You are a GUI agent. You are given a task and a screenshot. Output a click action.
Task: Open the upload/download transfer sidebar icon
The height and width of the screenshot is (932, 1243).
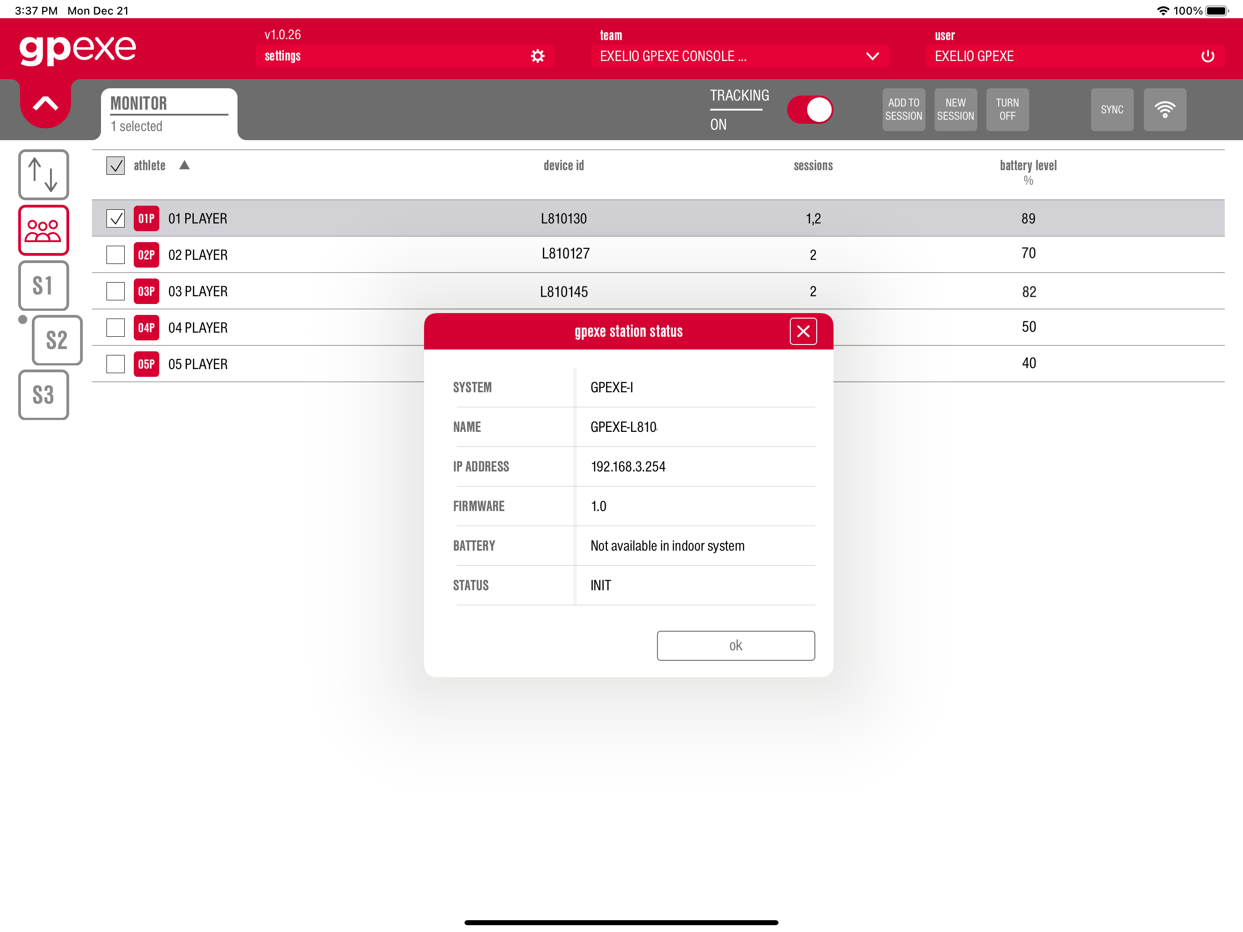pyautogui.click(x=43, y=175)
